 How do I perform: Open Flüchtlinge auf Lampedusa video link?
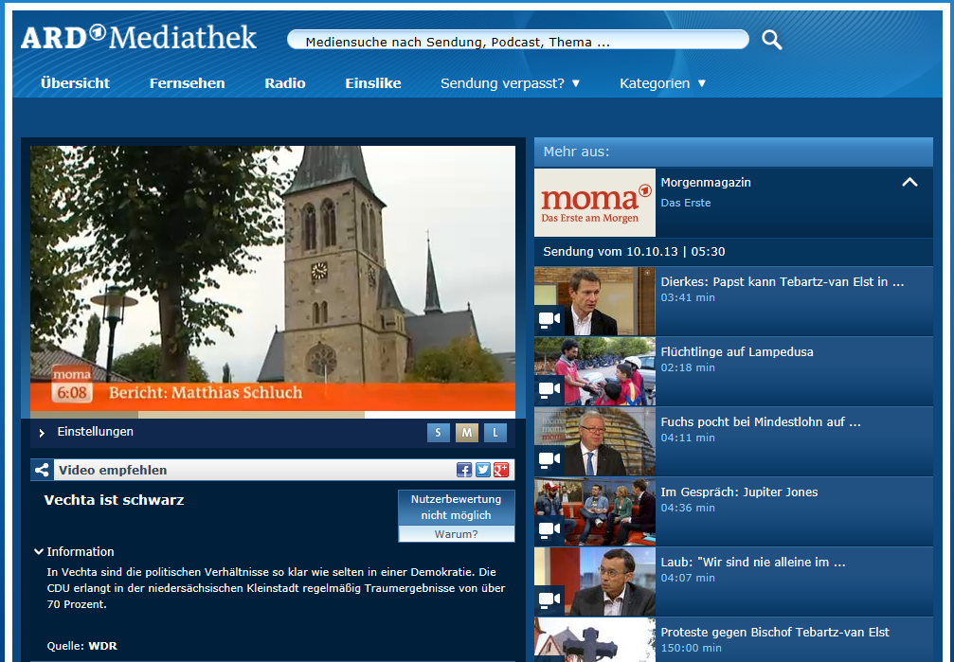[737, 351]
